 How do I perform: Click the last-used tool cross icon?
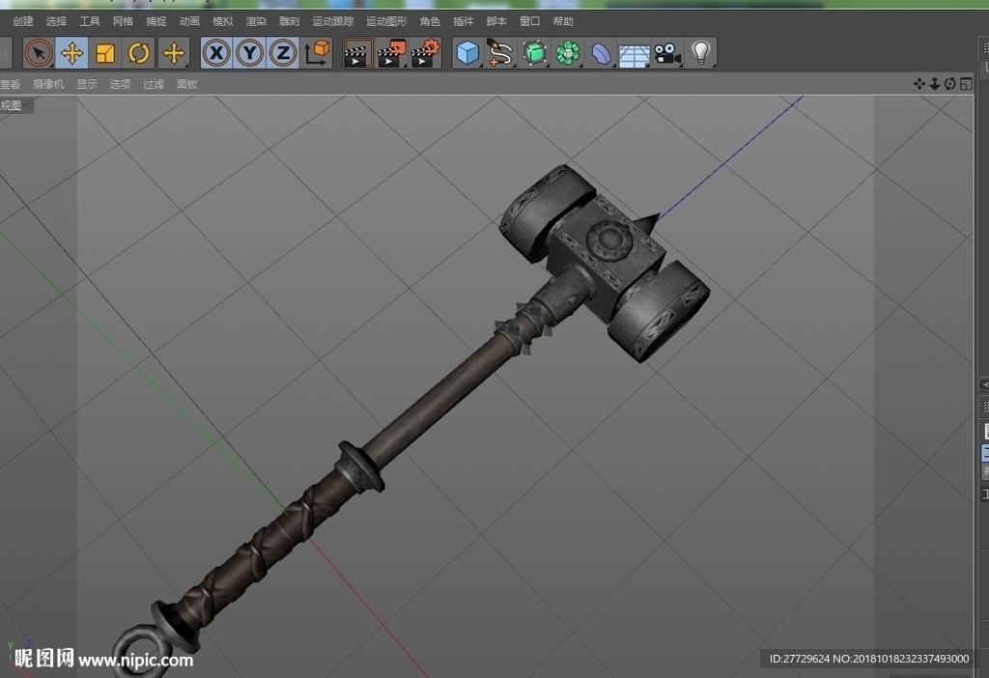174,53
